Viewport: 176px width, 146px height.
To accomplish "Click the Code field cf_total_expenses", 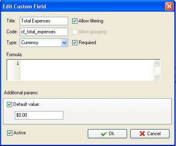I will (44, 32).
